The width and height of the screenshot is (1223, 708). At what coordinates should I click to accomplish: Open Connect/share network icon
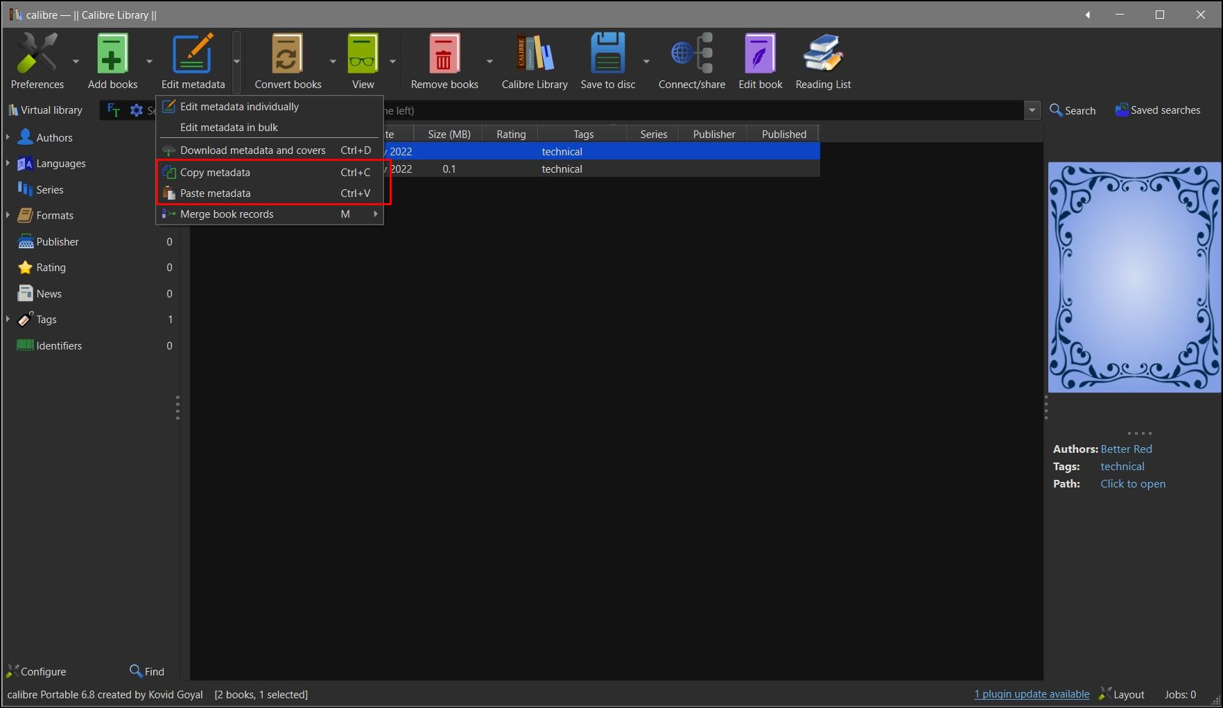tap(692, 53)
